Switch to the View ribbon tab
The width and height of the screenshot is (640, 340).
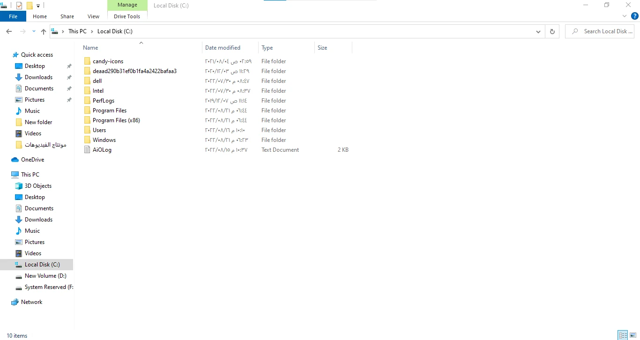point(94,16)
